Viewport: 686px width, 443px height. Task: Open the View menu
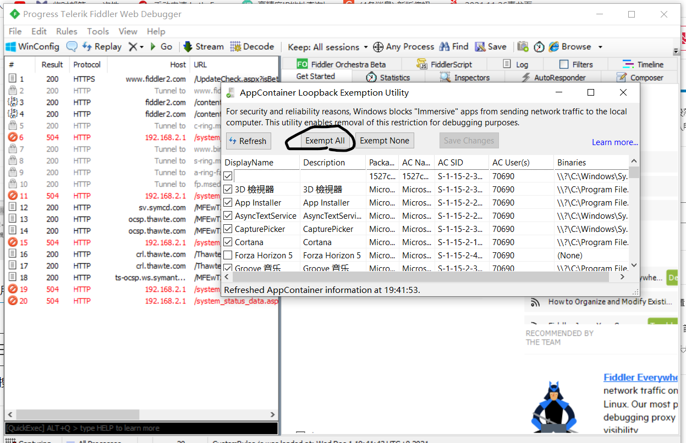(x=128, y=31)
